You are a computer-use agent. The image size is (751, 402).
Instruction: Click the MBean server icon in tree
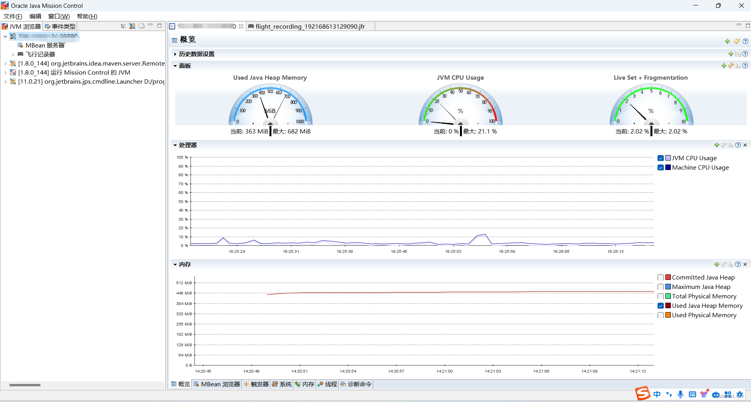coord(20,45)
